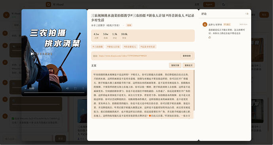Click the 0:00 playback time display
The image size is (273, 145).
pos(32,88)
